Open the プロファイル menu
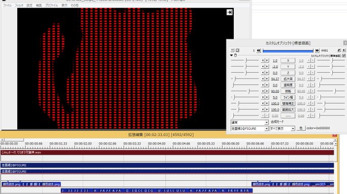The height and width of the screenshot is (194, 347). tap(52, 5)
